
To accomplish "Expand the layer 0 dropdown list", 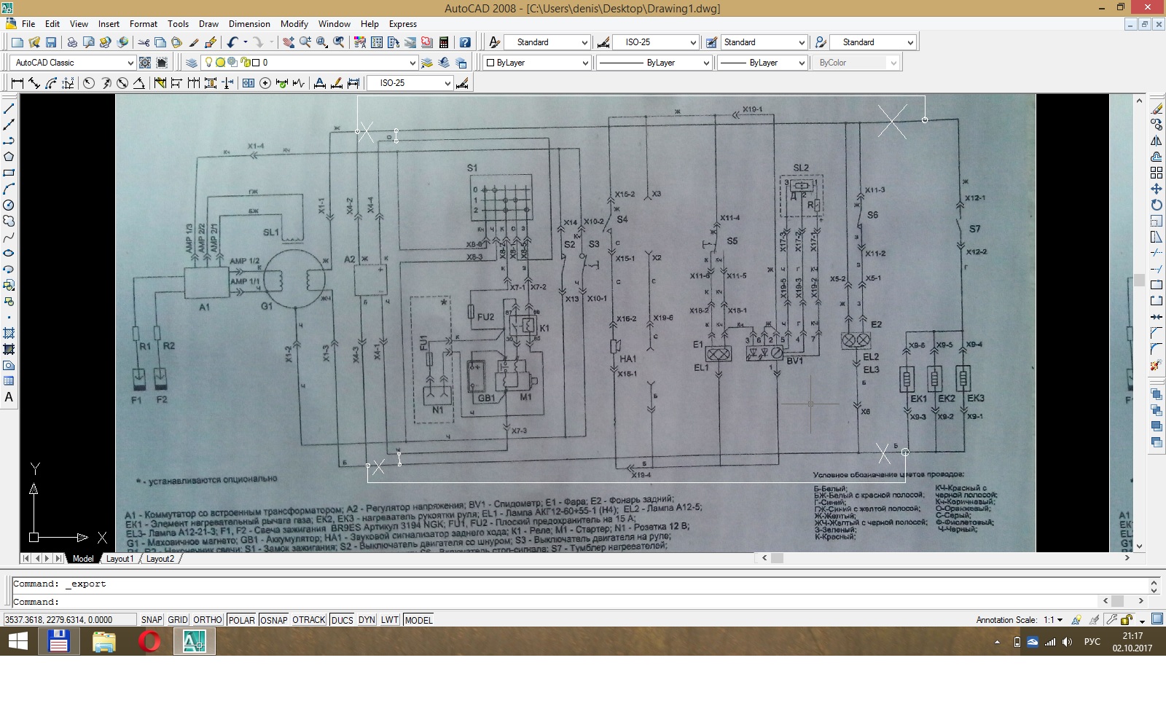I will (412, 63).
